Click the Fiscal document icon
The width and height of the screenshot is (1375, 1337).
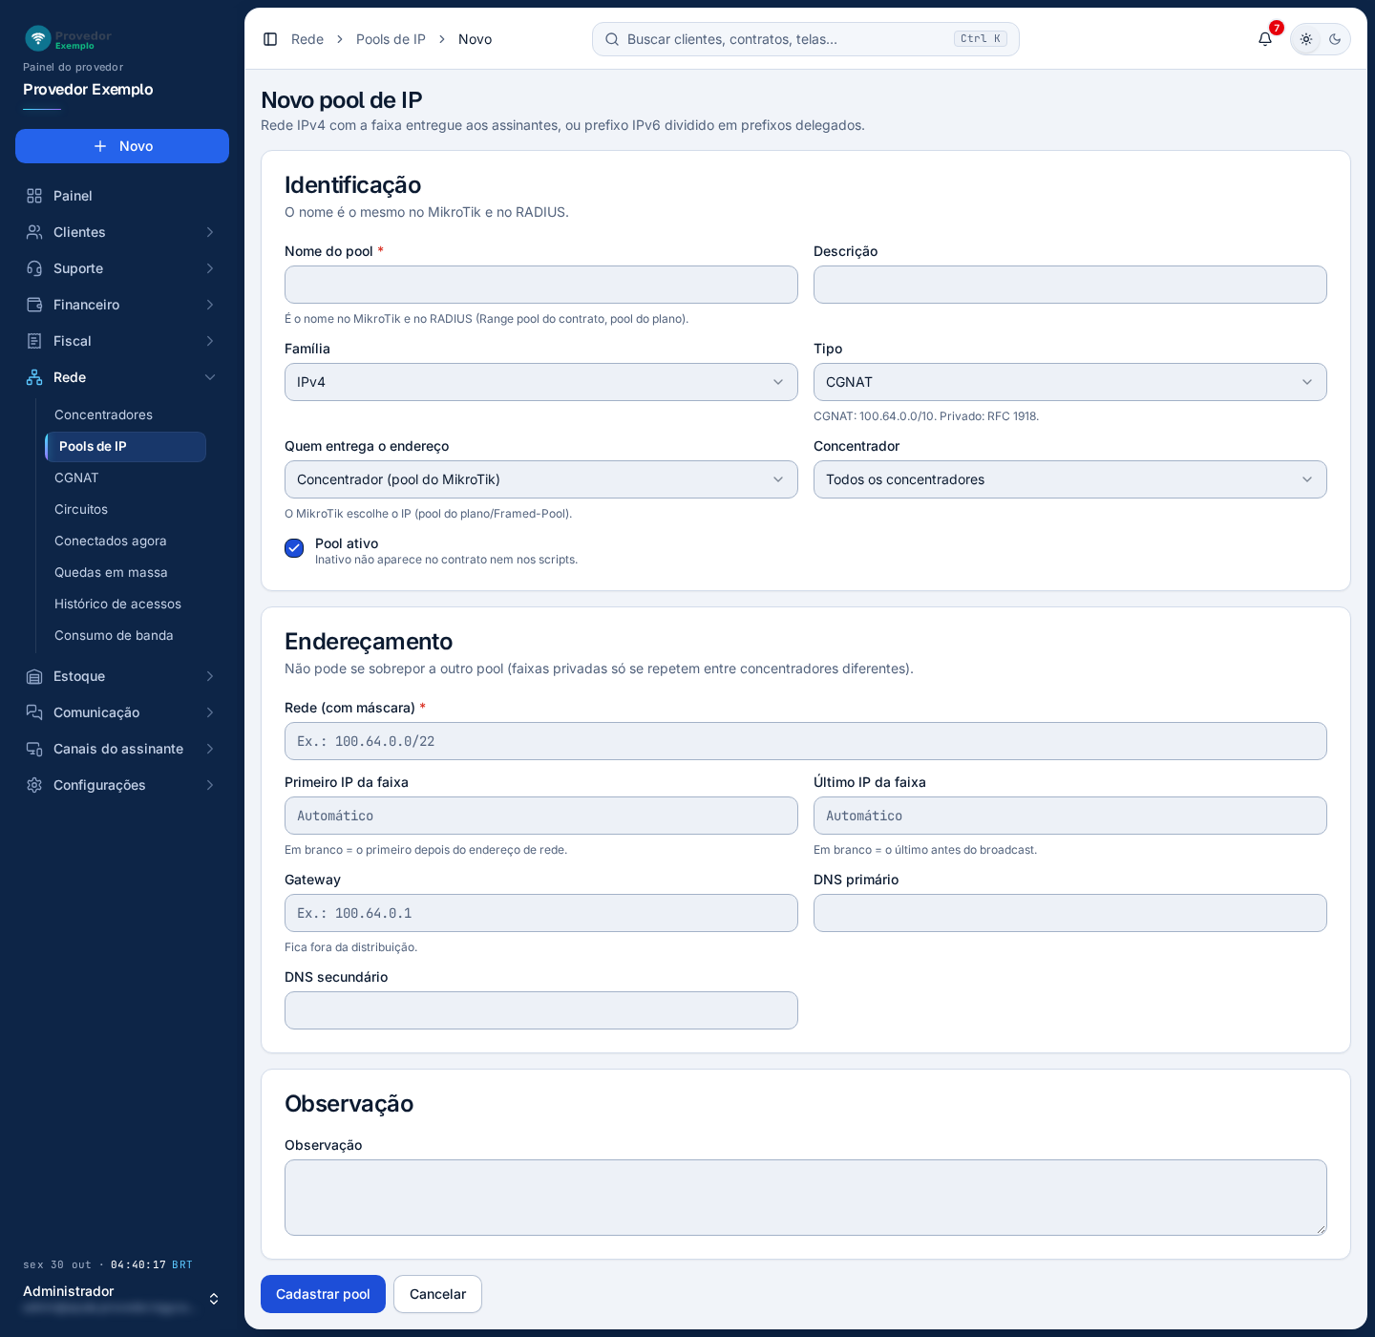coord(34,341)
